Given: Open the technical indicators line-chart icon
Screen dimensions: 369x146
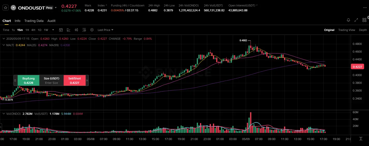Looking at the screenshot, I should (69, 30).
